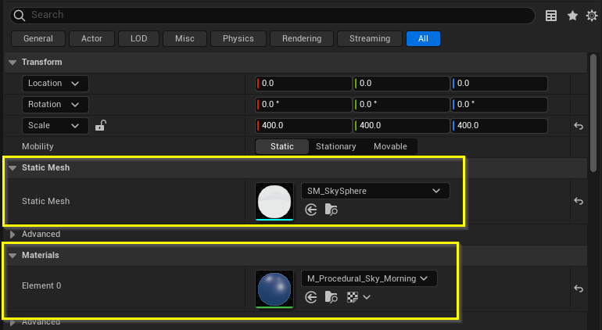Focus the details Search field
The image size is (602, 330).
(x=272, y=16)
